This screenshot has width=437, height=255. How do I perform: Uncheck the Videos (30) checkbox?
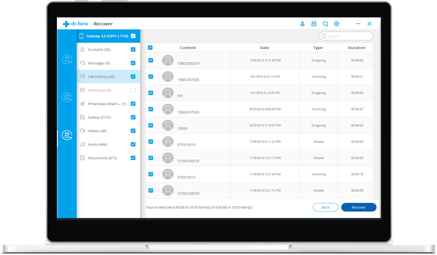133,131
